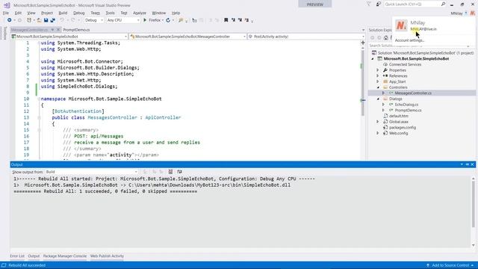Click the New Project toolbar icon

(29, 20)
